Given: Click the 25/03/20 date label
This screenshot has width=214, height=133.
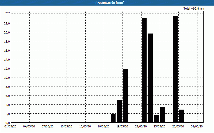Looking at the screenshot, I should coord(159,127).
